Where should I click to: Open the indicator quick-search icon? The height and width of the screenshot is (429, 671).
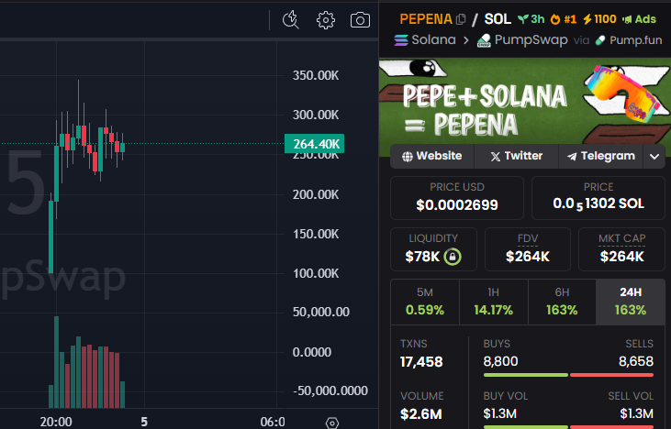(291, 19)
